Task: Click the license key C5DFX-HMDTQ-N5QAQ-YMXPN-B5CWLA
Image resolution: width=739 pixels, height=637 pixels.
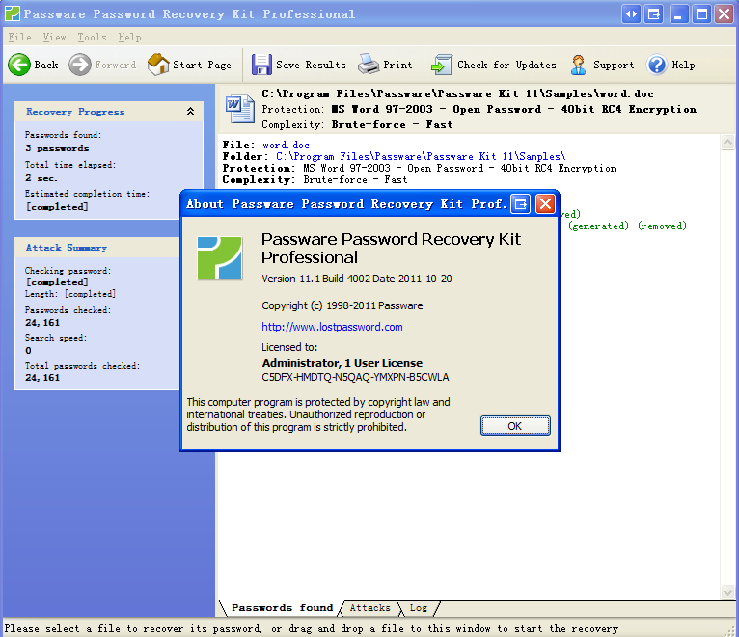Action: tap(355, 377)
